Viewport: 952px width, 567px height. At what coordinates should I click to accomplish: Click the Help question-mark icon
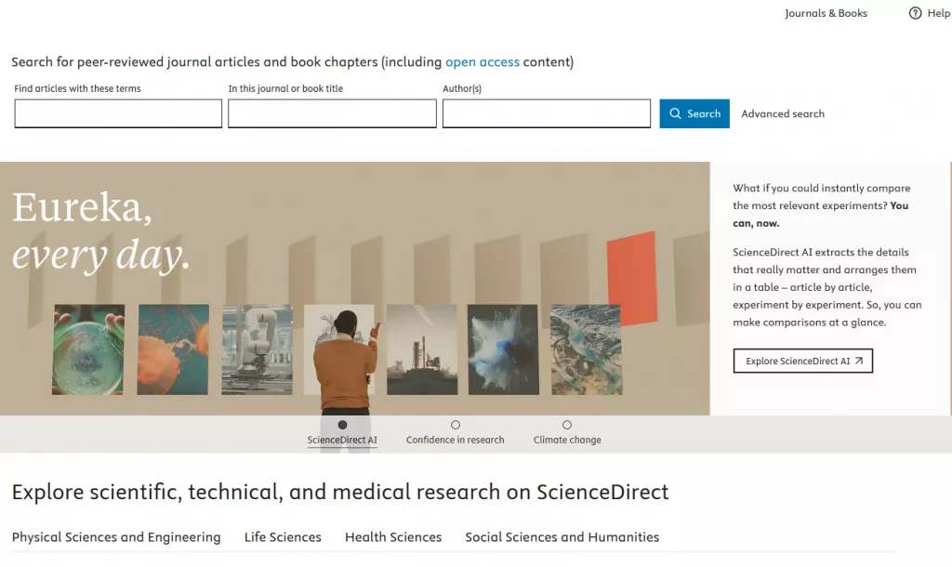pyautogui.click(x=915, y=13)
